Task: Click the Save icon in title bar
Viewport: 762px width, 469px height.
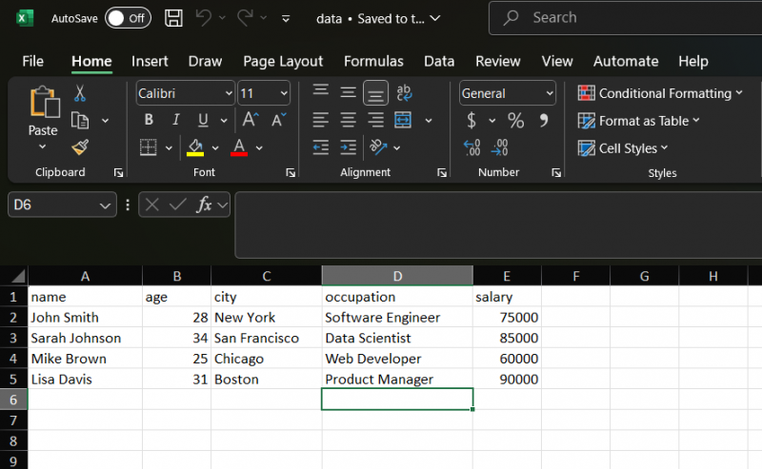Action: [x=173, y=18]
